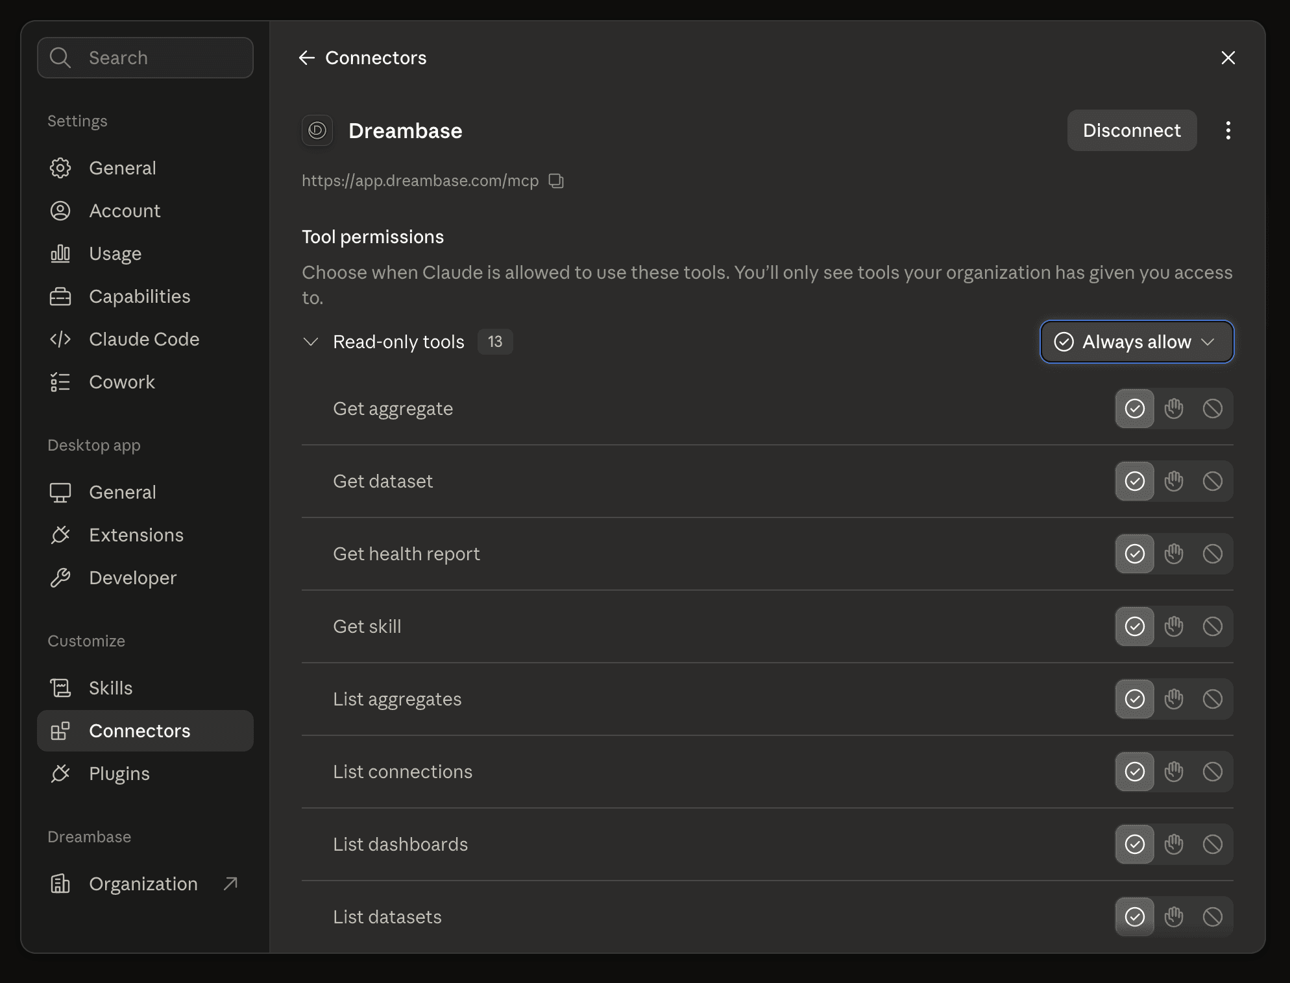Click the read-only tools count badge 13
This screenshot has height=983, width=1290.
(x=495, y=342)
